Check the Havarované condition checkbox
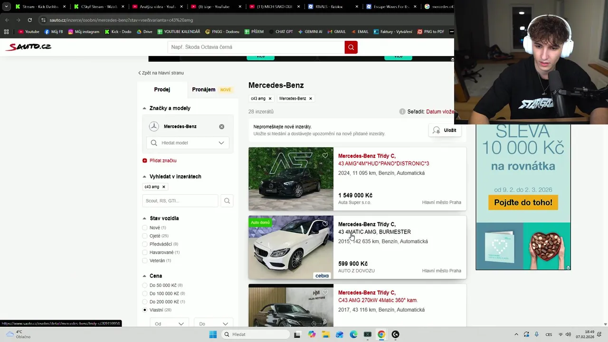Viewport: 608px width, 342px height. [x=145, y=252]
